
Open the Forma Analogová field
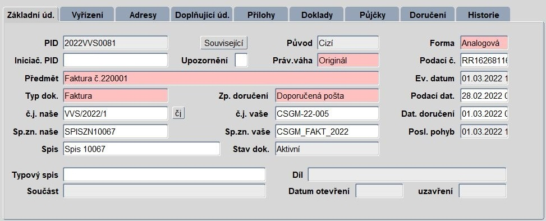point(484,43)
